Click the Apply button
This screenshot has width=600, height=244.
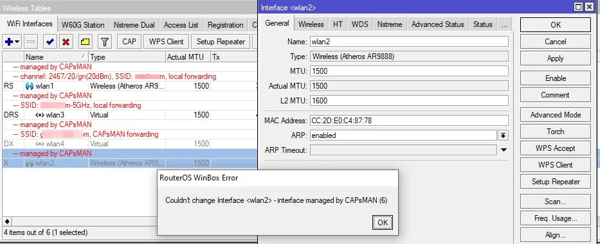pos(555,58)
